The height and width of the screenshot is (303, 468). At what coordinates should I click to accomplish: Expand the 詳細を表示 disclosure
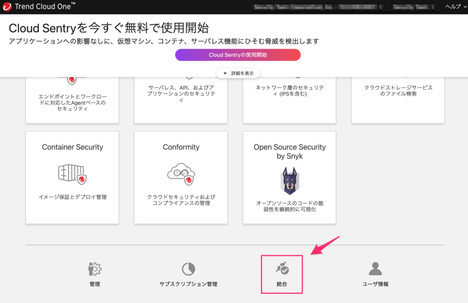237,73
